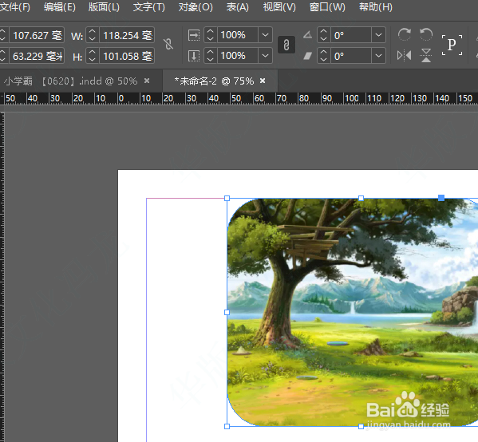Step the shear angle value
478x442 pixels.
coord(323,56)
